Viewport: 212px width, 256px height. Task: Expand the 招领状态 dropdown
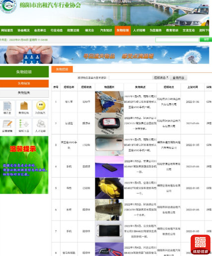click(161, 77)
